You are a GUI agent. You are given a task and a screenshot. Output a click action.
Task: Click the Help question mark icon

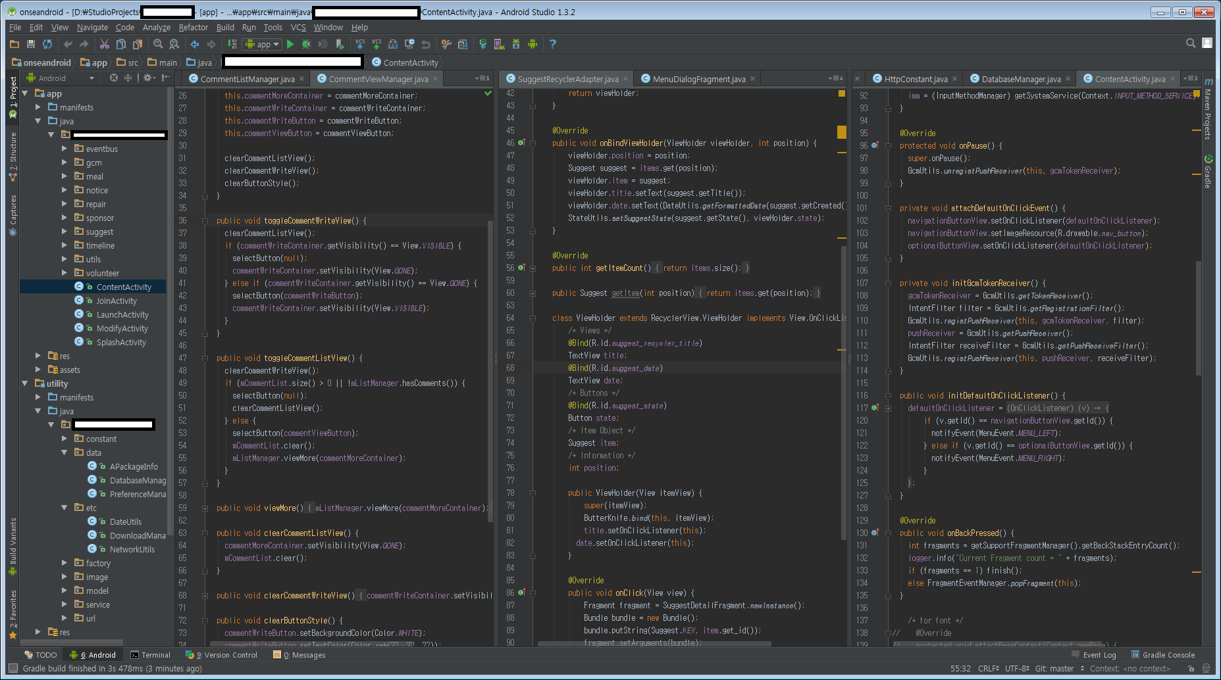point(553,44)
